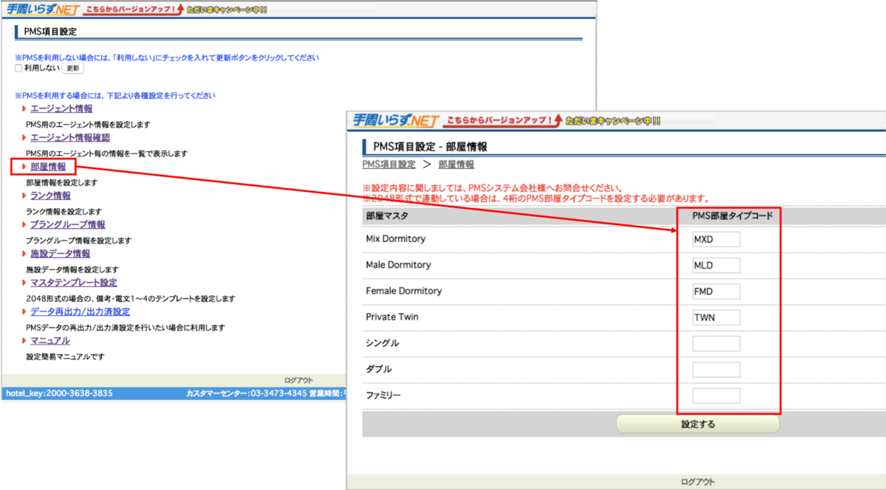
Task: Open the エージェント情報 link
Action: (61, 108)
